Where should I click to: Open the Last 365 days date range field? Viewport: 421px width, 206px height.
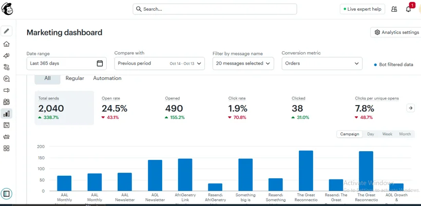point(66,64)
